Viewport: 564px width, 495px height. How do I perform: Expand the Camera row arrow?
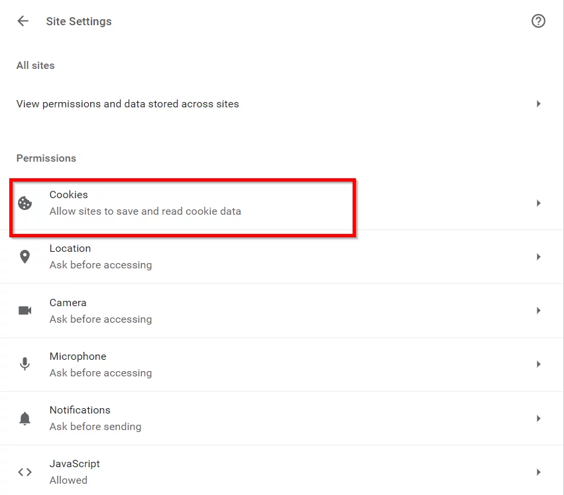(x=538, y=311)
